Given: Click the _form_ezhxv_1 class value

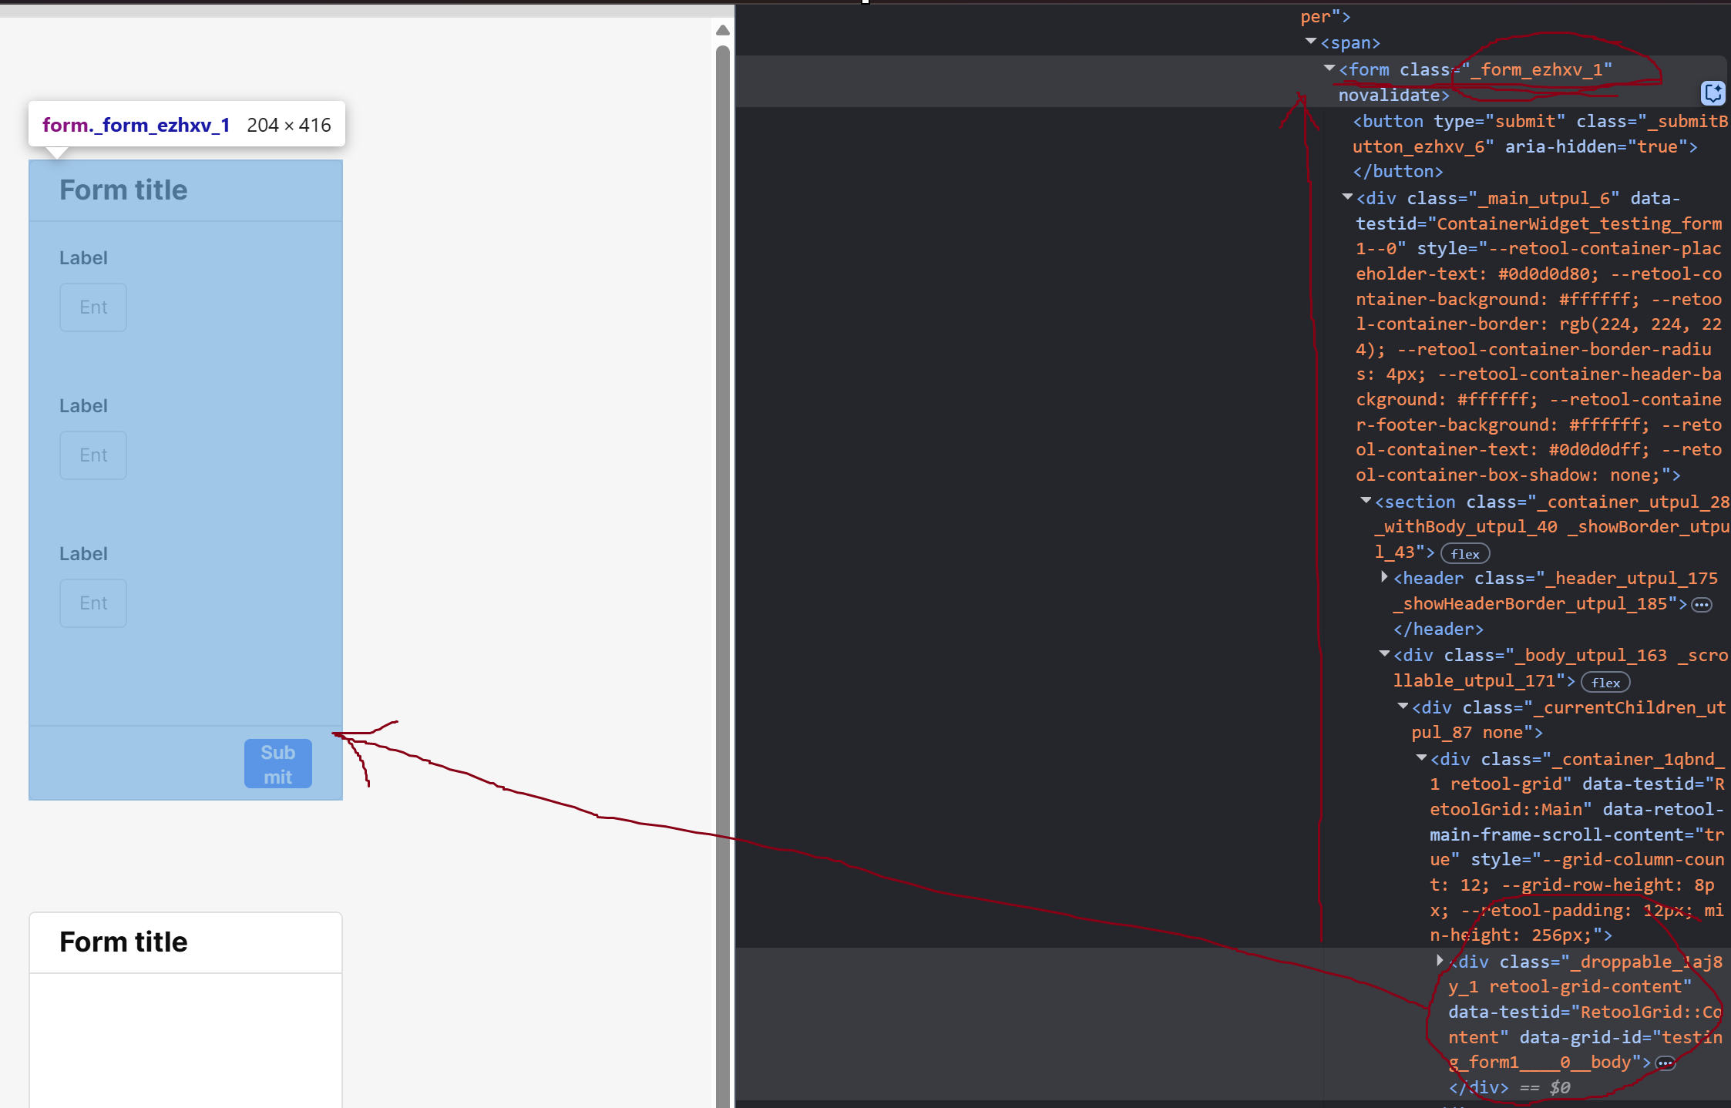Looking at the screenshot, I should [1537, 69].
